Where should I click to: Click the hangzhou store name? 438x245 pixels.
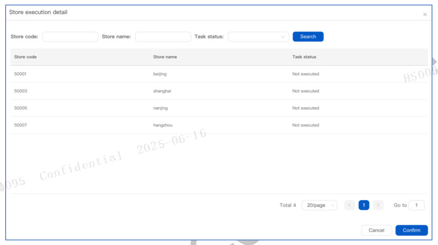pyautogui.click(x=163, y=125)
